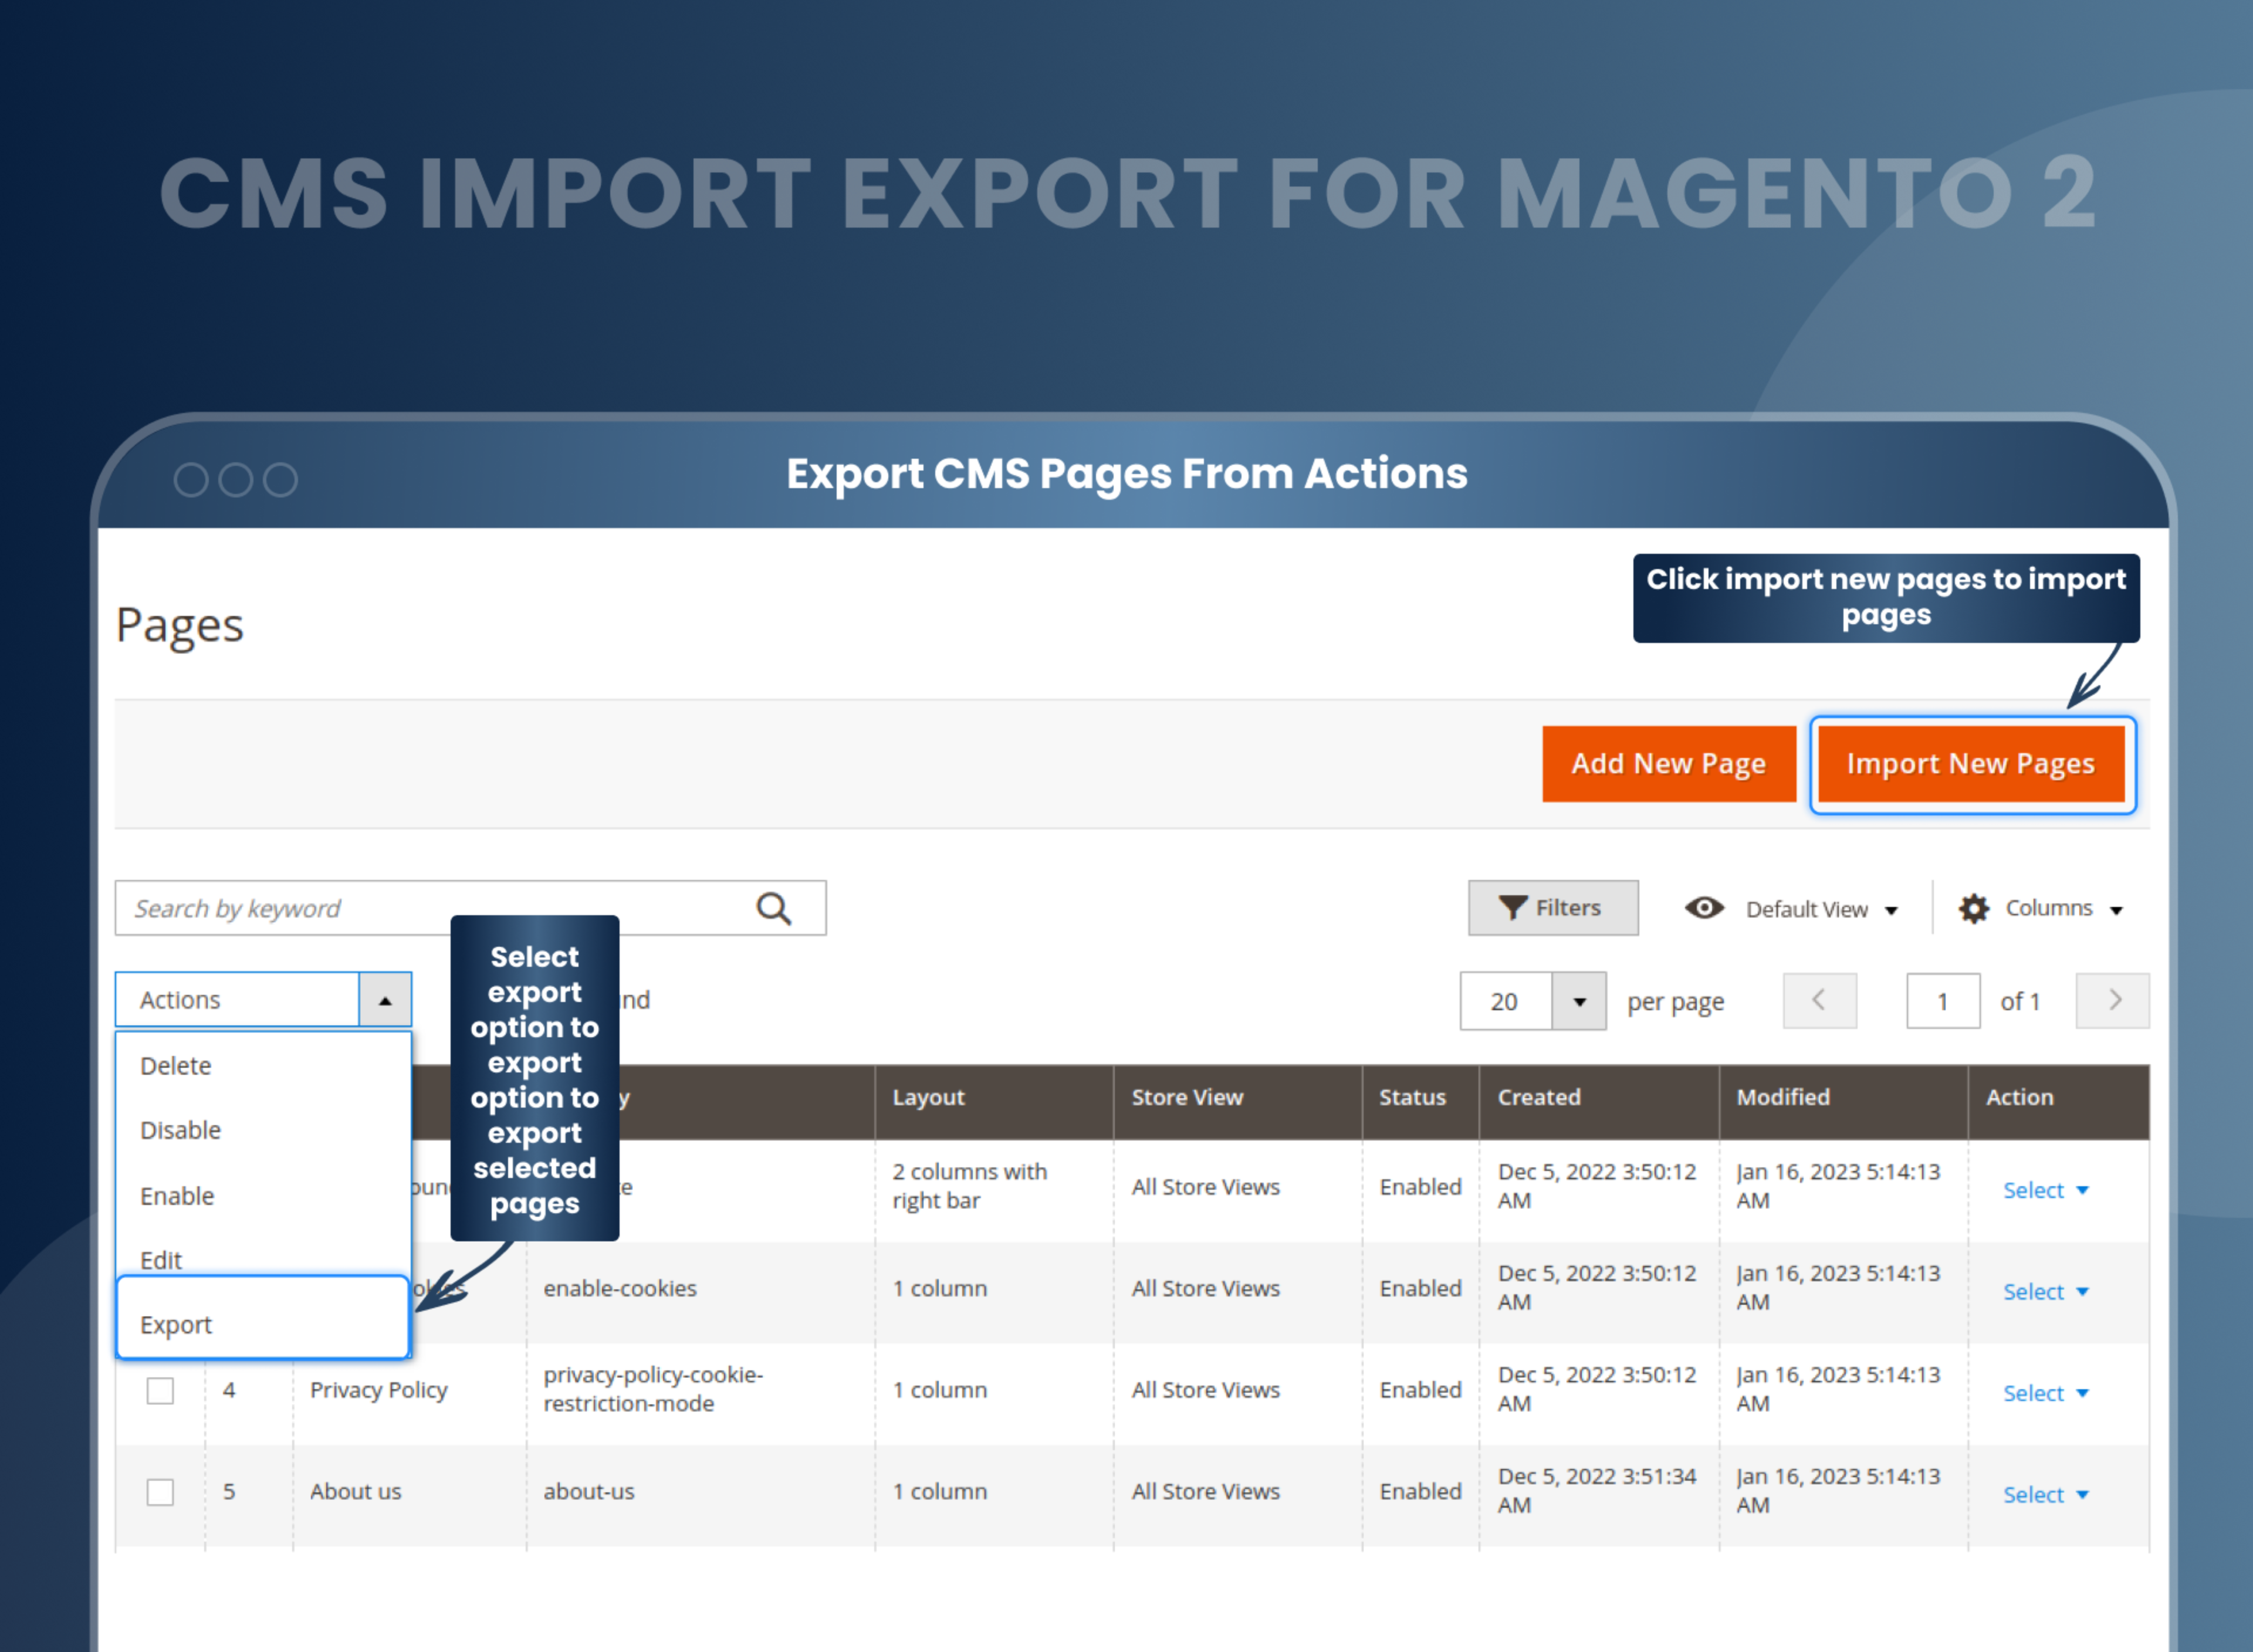Open the Select action arrow on enable-cookies row
This screenshot has width=2253, height=1652.
coord(2083,1291)
